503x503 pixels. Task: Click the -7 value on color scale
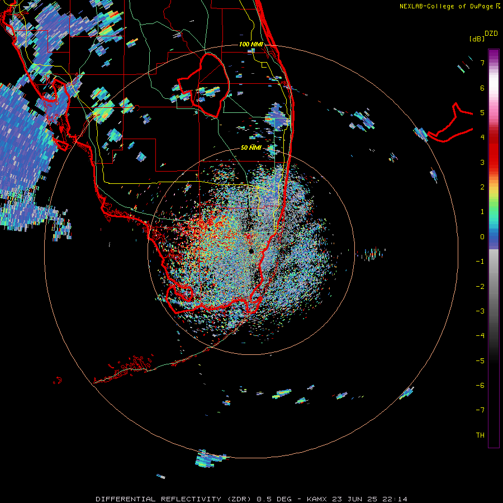click(x=480, y=410)
